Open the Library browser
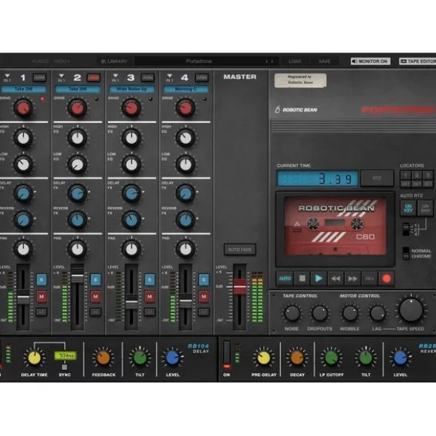 [115, 61]
